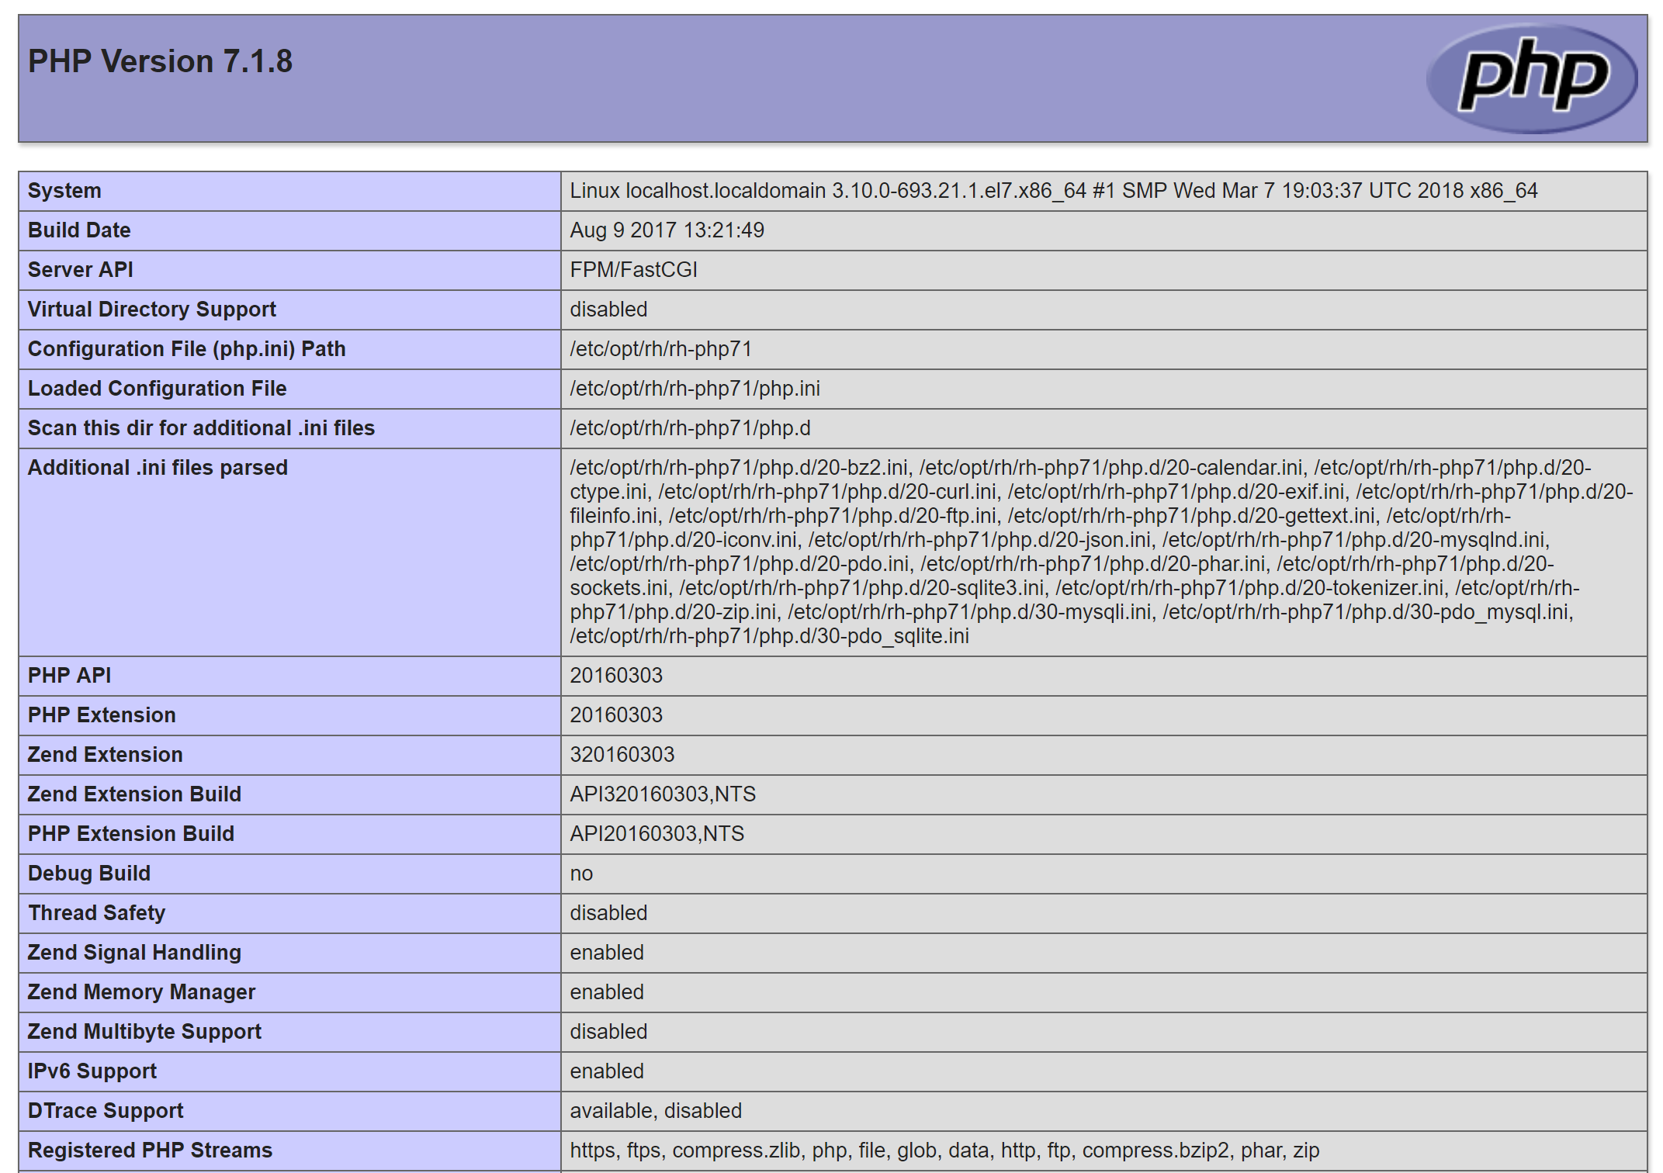Click the API320160303,NTS Zend Extension Build value
Viewport: 1663px width, 1173px height.
pos(663,794)
